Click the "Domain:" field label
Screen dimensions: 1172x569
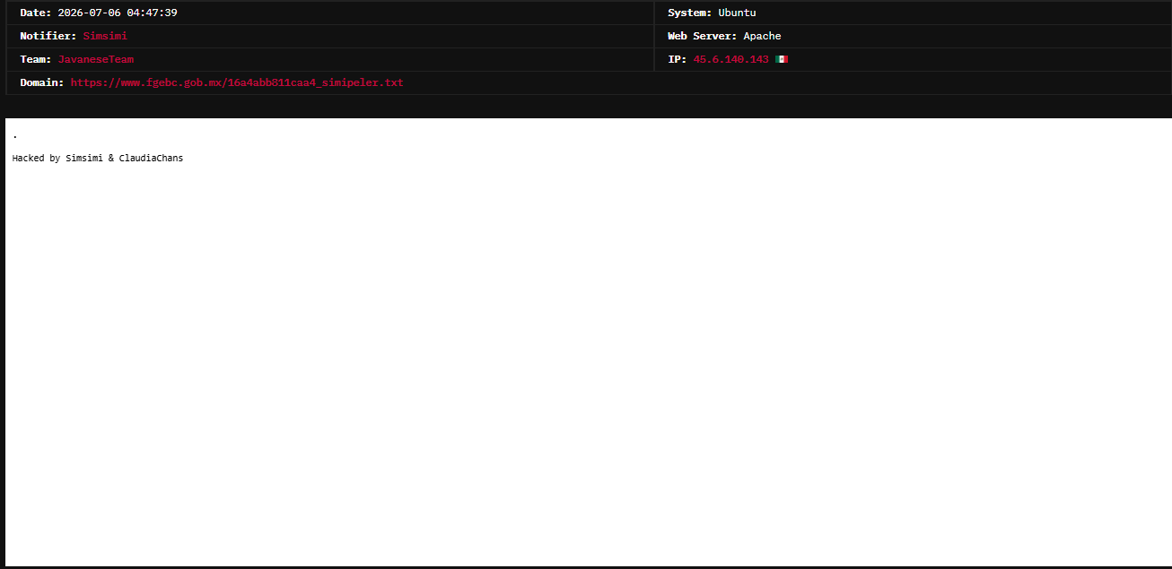(x=42, y=82)
